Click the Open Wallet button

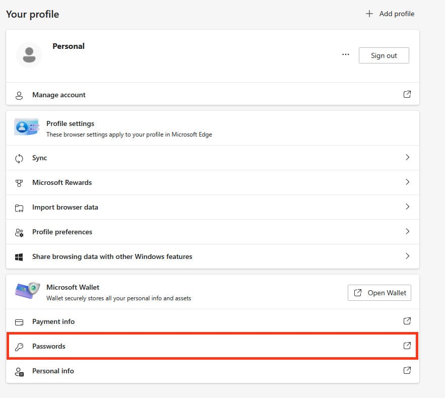click(379, 293)
